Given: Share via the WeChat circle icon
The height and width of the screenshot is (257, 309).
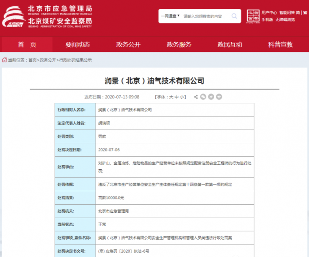Looking at the screenshot, I should click(x=204, y=97).
